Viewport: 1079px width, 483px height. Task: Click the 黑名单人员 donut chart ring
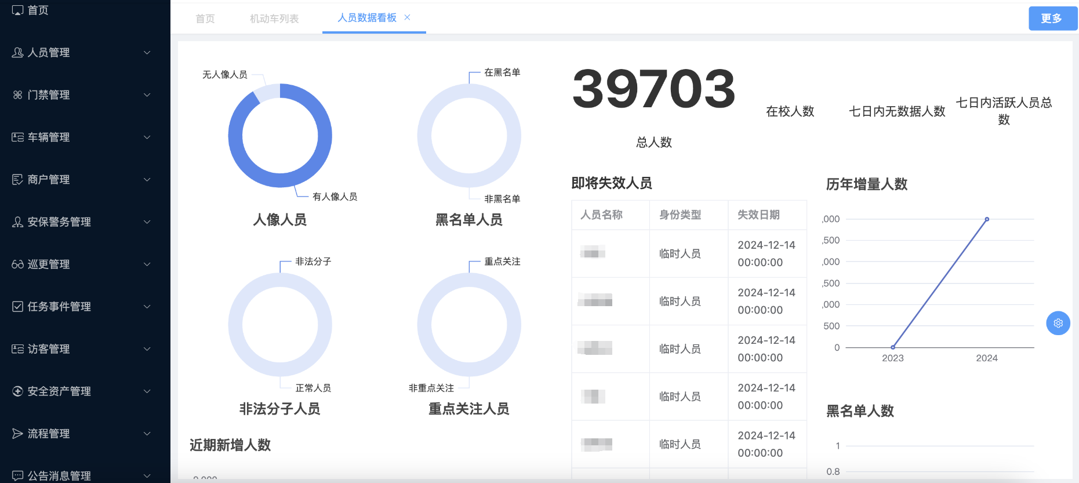[469, 91]
